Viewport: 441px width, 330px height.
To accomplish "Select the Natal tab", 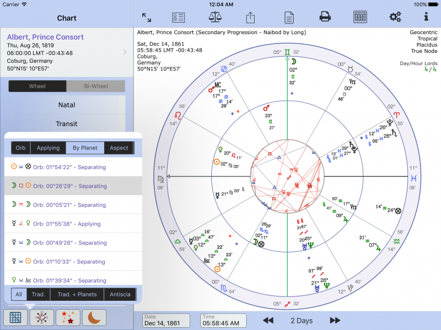I will click(66, 105).
